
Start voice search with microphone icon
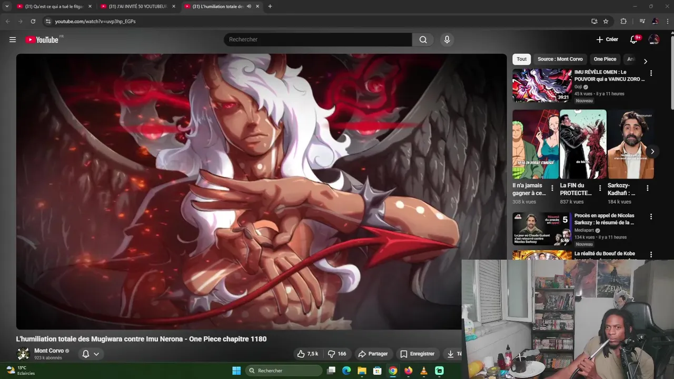447,39
